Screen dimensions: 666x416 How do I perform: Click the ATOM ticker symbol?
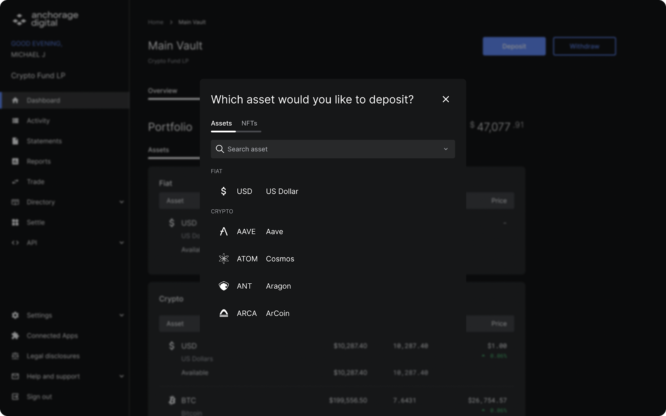[247, 259]
